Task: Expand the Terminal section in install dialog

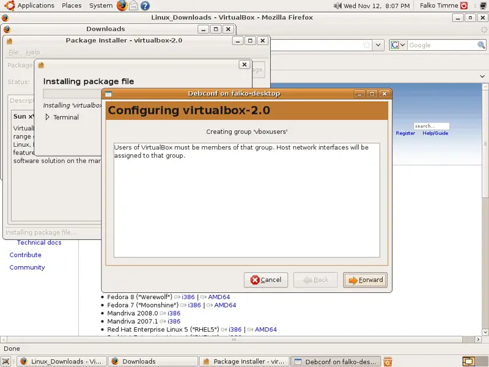Action: point(48,117)
